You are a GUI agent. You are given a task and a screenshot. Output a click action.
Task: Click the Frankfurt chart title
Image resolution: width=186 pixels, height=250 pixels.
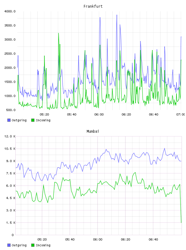[93, 6]
